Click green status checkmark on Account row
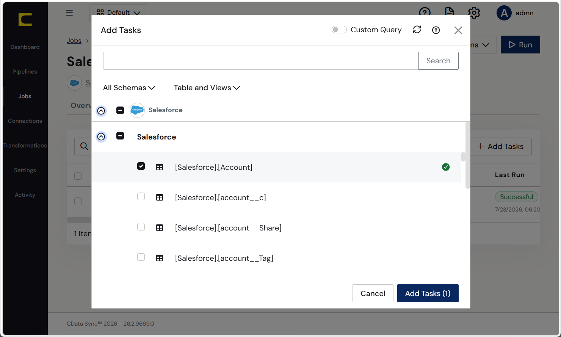This screenshot has width=561, height=337. (446, 167)
